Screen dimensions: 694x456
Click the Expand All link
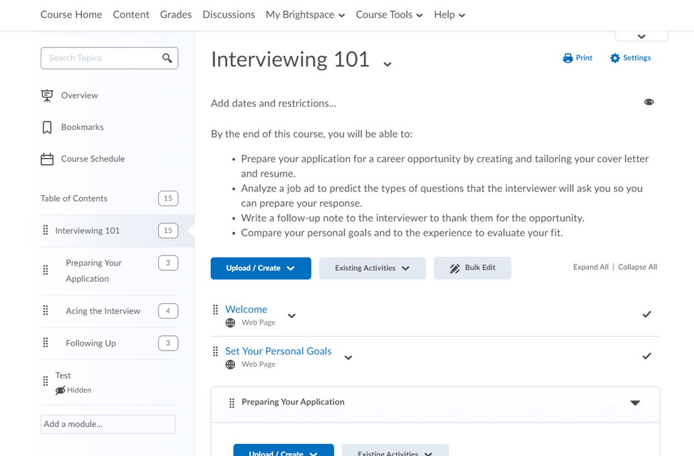590,267
